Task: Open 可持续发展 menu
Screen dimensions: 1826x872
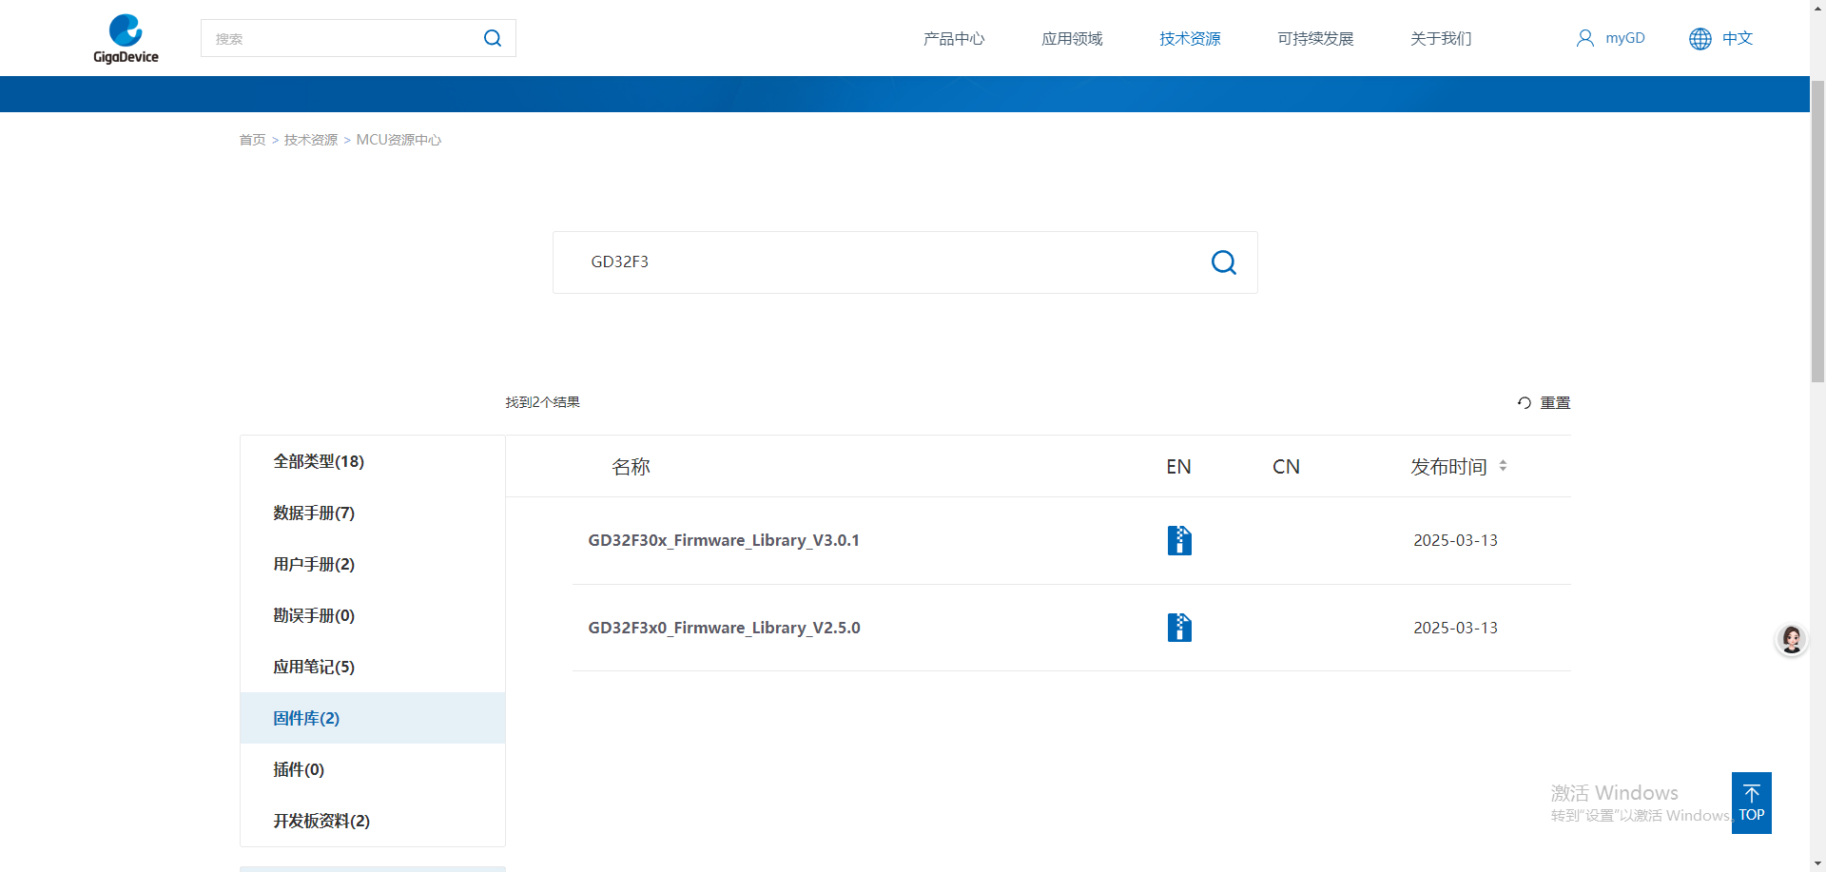Action: (1315, 38)
